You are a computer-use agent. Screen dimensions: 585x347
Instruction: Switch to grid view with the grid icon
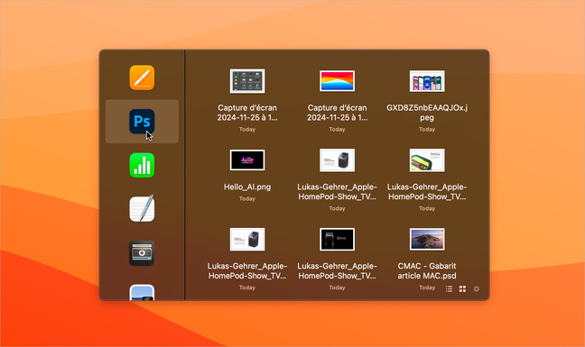pyautogui.click(x=462, y=289)
